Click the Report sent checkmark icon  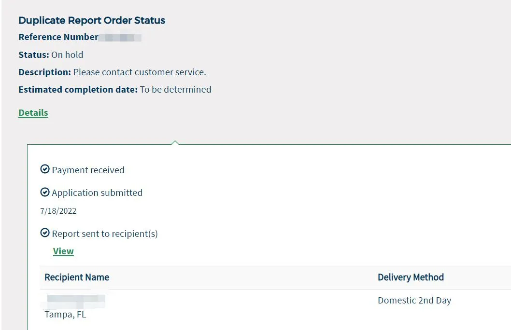coord(45,233)
